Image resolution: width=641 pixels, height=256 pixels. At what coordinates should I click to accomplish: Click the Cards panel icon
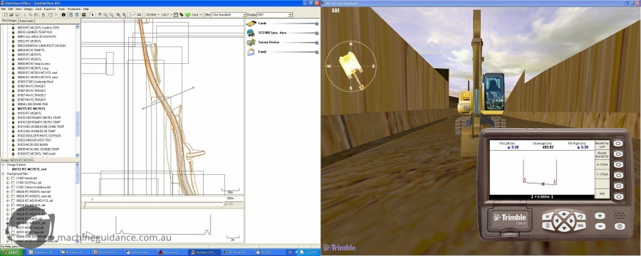[x=251, y=23]
